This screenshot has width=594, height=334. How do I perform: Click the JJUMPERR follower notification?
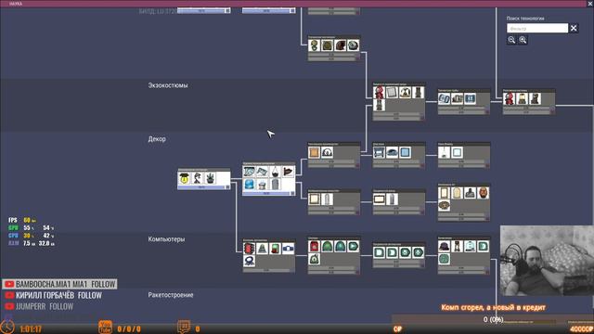pos(39,306)
